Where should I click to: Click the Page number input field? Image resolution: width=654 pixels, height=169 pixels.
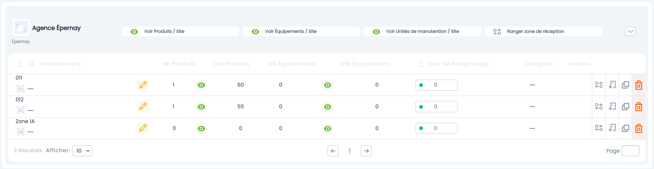[631, 151]
